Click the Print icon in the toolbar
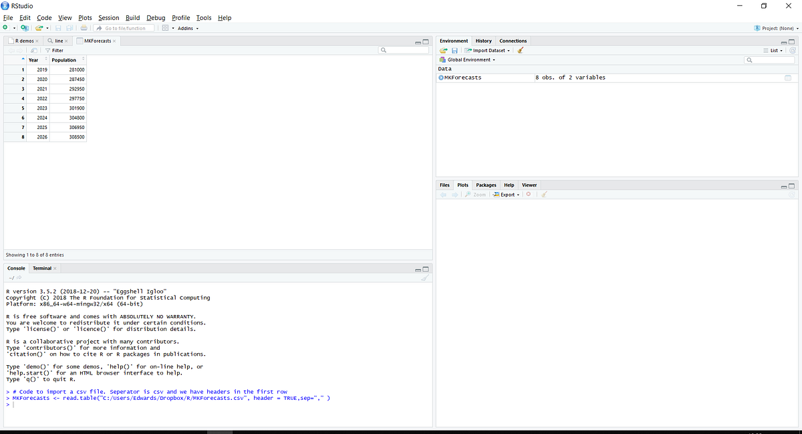802x434 pixels. (84, 27)
